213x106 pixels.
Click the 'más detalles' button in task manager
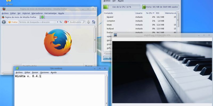pos(108,58)
